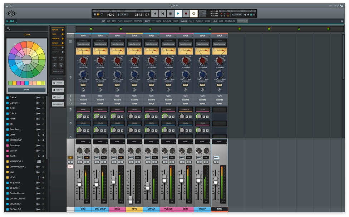Select the list view icon in VIEW section
The height and width of the screenshot is (217, 349).
(x=95, y=15)
